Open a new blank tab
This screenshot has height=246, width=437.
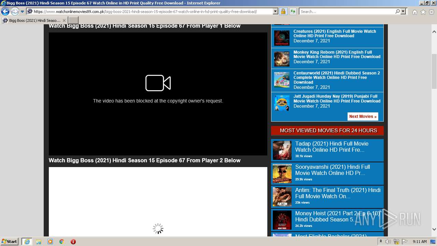point(73,20)
